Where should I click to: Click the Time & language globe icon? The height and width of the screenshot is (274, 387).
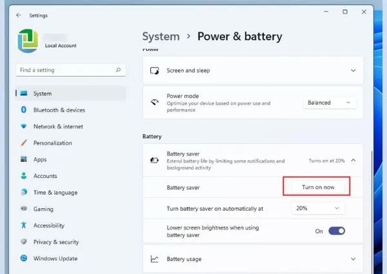pos(24,192)
